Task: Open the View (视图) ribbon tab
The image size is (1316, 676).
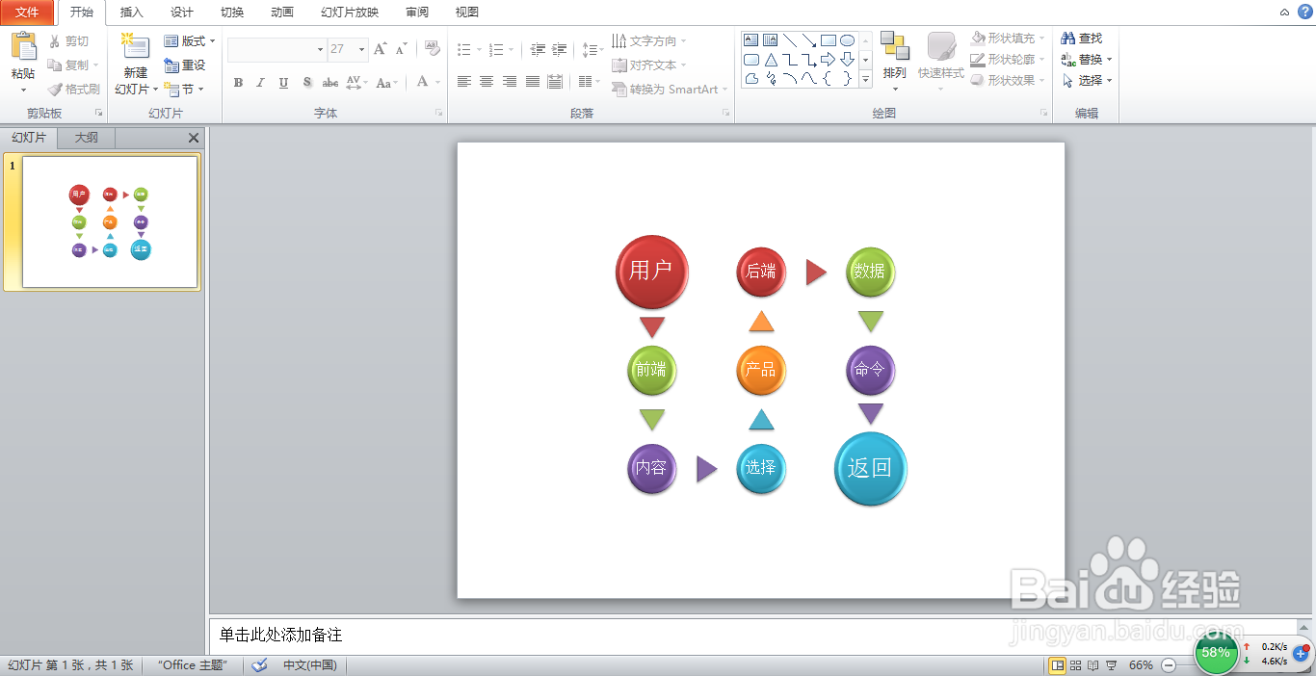Action: point(467,13)
